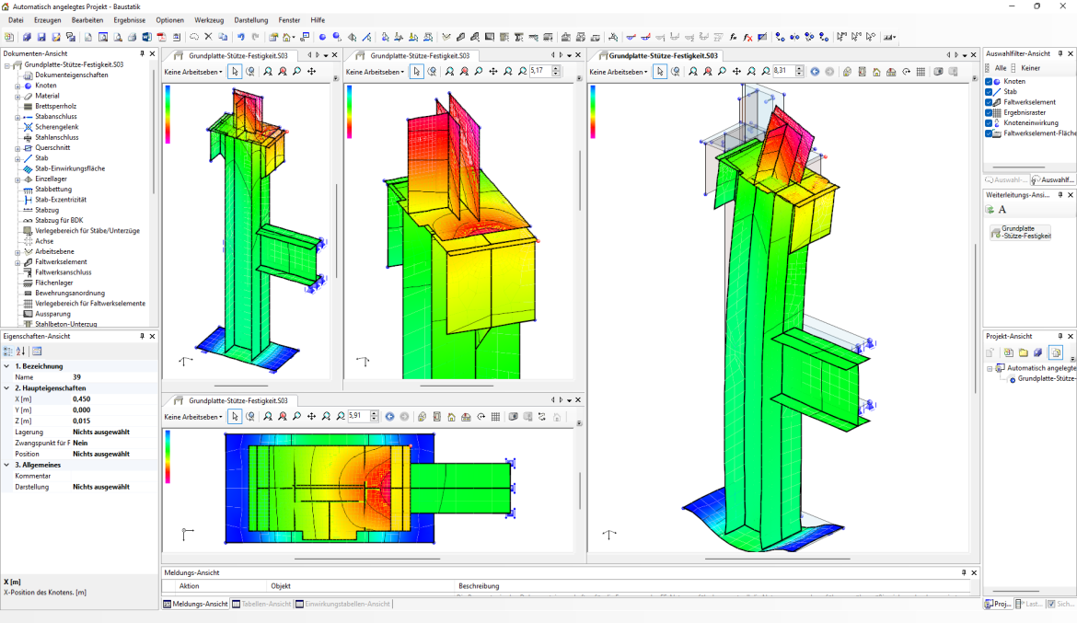Disable the Ergebnisraster filter checkbox
Screen dimensions: 1077x623
(x=990, y=112)
